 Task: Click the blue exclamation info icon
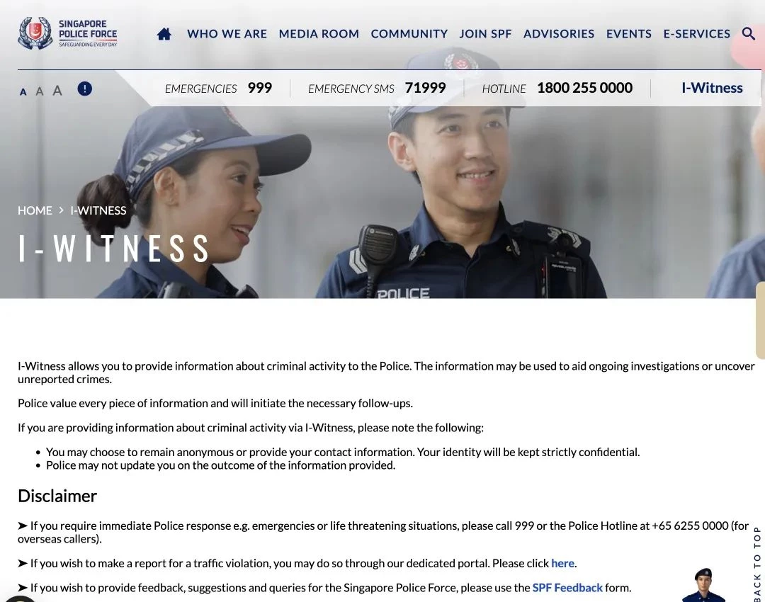(84, 89)
